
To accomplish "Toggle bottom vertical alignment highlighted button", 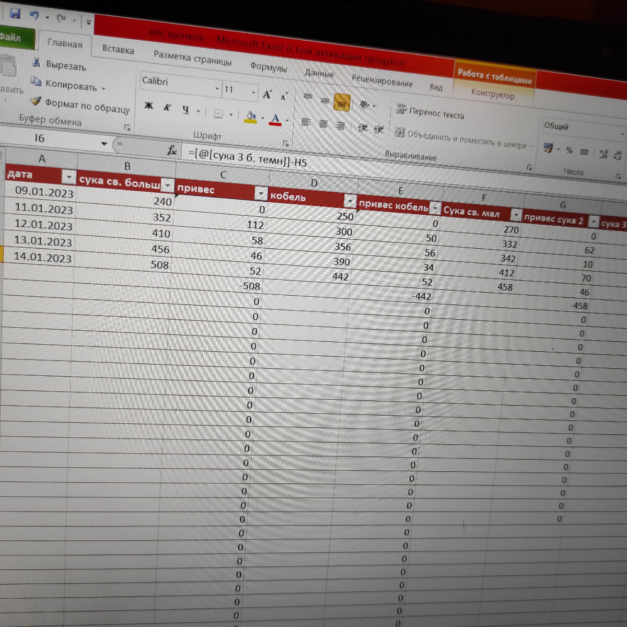I will tap(342, 102).
